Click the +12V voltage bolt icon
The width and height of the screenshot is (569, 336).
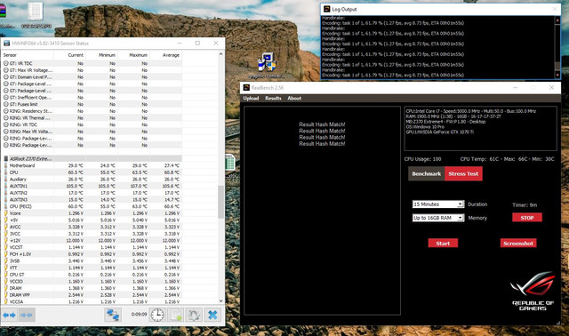coord(6,240)
